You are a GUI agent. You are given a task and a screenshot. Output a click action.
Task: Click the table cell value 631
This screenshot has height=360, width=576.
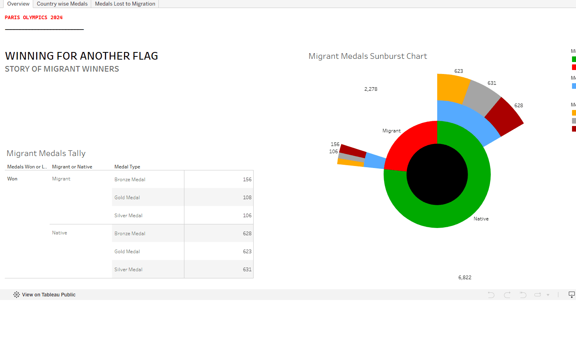click(247, 270)
